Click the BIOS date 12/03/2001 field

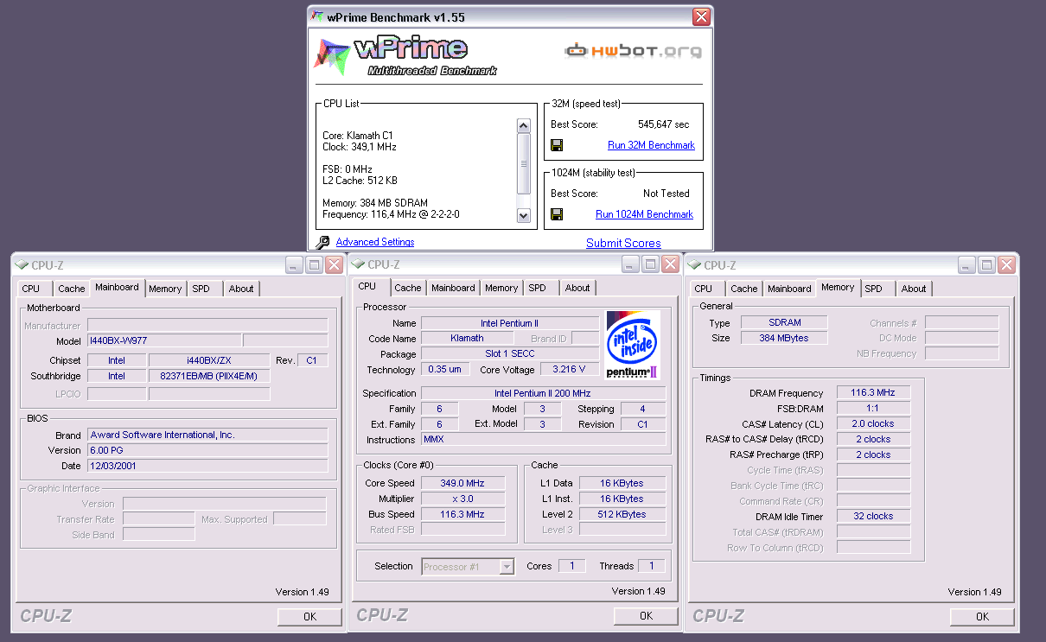(207, 466)
